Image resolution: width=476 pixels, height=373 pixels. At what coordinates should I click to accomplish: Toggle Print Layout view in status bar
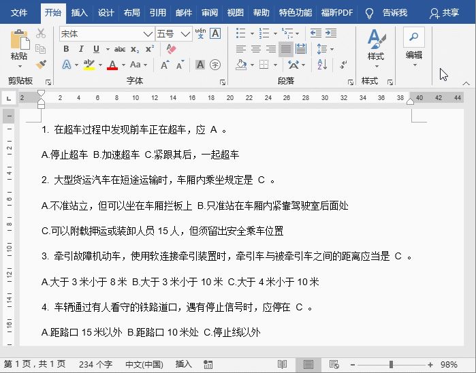point(308,364)
